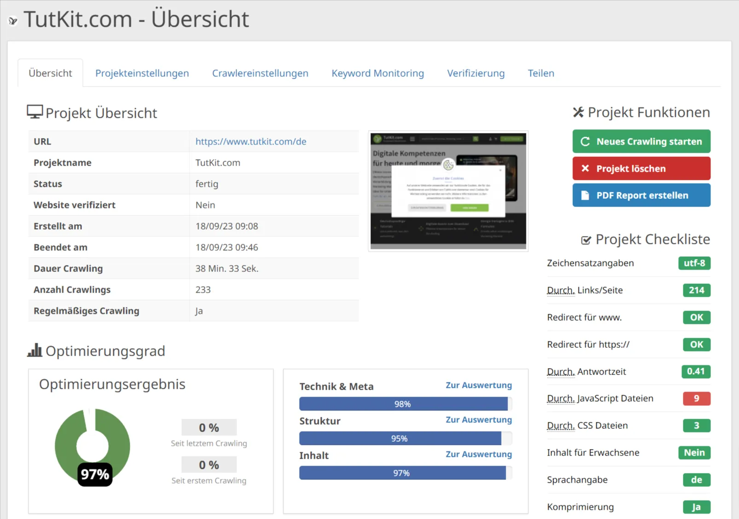The image size is (739, 519).
Task: Click the bar chart icon beside Optimierungsgrad
Action: click(35, 350)
